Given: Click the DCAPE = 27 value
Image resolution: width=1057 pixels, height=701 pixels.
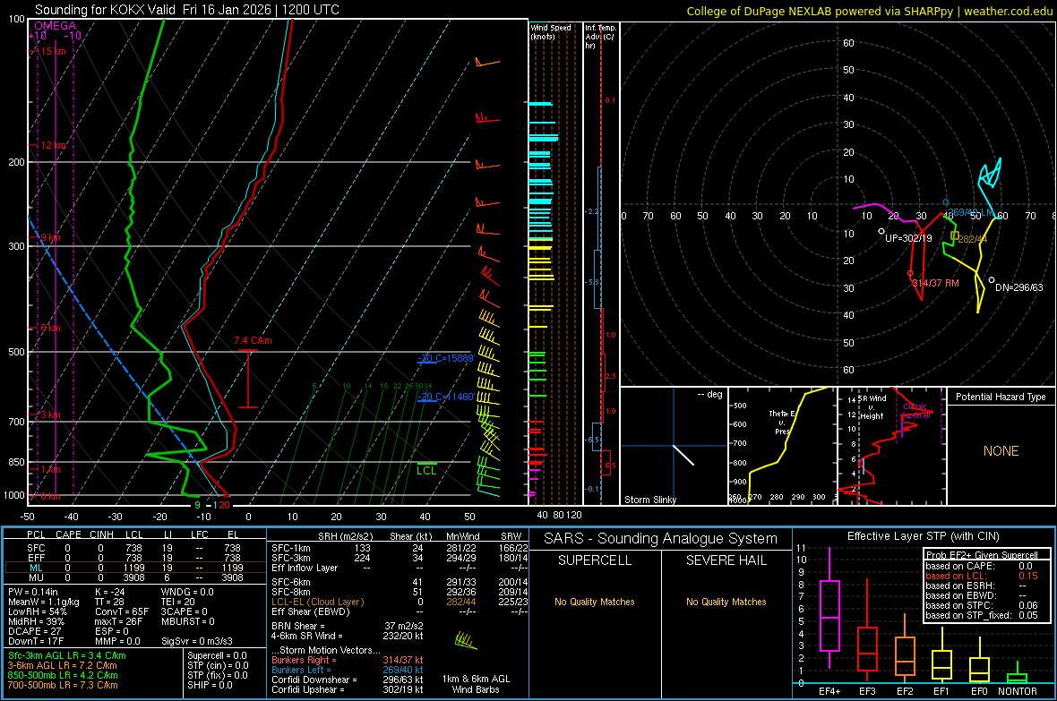Looking at the screenshot, I should click(x=34, y=631).
